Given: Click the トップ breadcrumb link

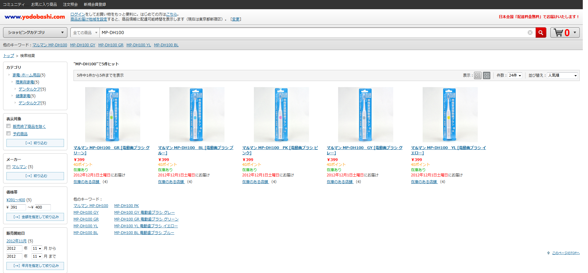Looking at the screenshot, I should pos(9,56).
